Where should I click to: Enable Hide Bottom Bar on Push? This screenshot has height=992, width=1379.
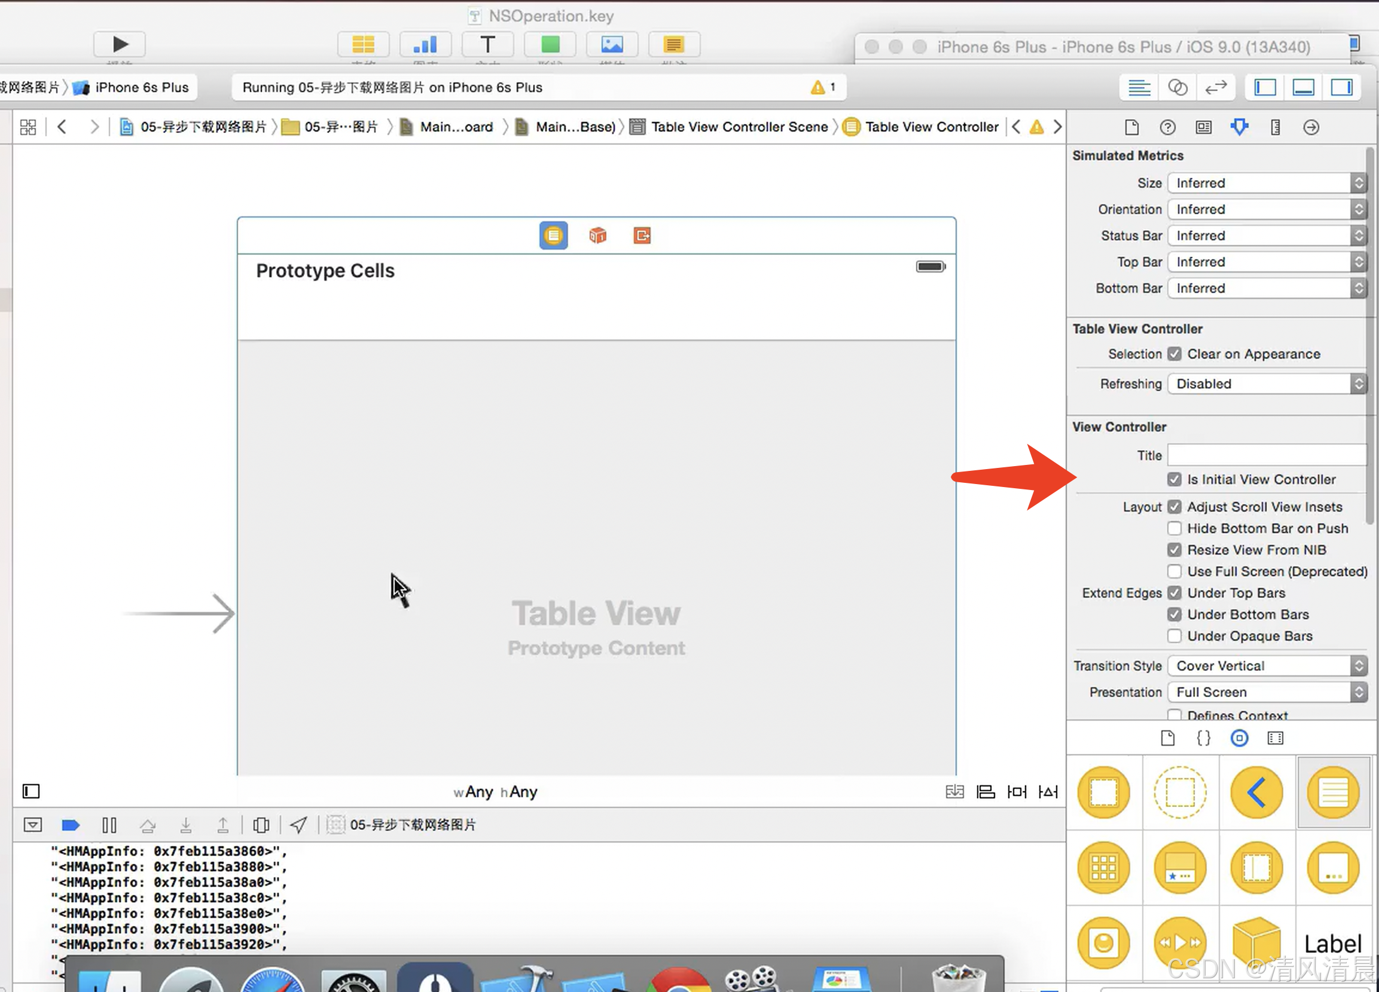pos(1174,528)
